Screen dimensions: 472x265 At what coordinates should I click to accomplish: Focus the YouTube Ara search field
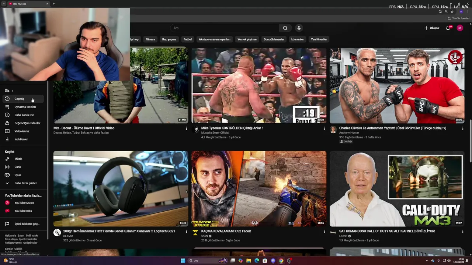pyautogui.click(x=225, y=28)
